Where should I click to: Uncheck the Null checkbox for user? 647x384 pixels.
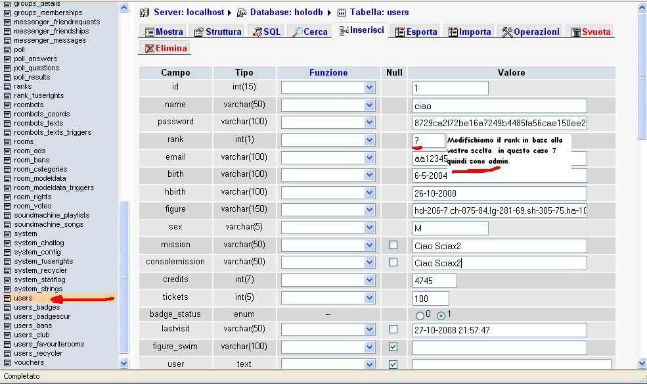point(393,364)
